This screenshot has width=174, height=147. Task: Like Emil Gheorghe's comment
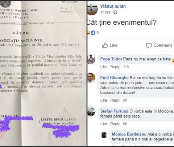click(x=104, y=100)
